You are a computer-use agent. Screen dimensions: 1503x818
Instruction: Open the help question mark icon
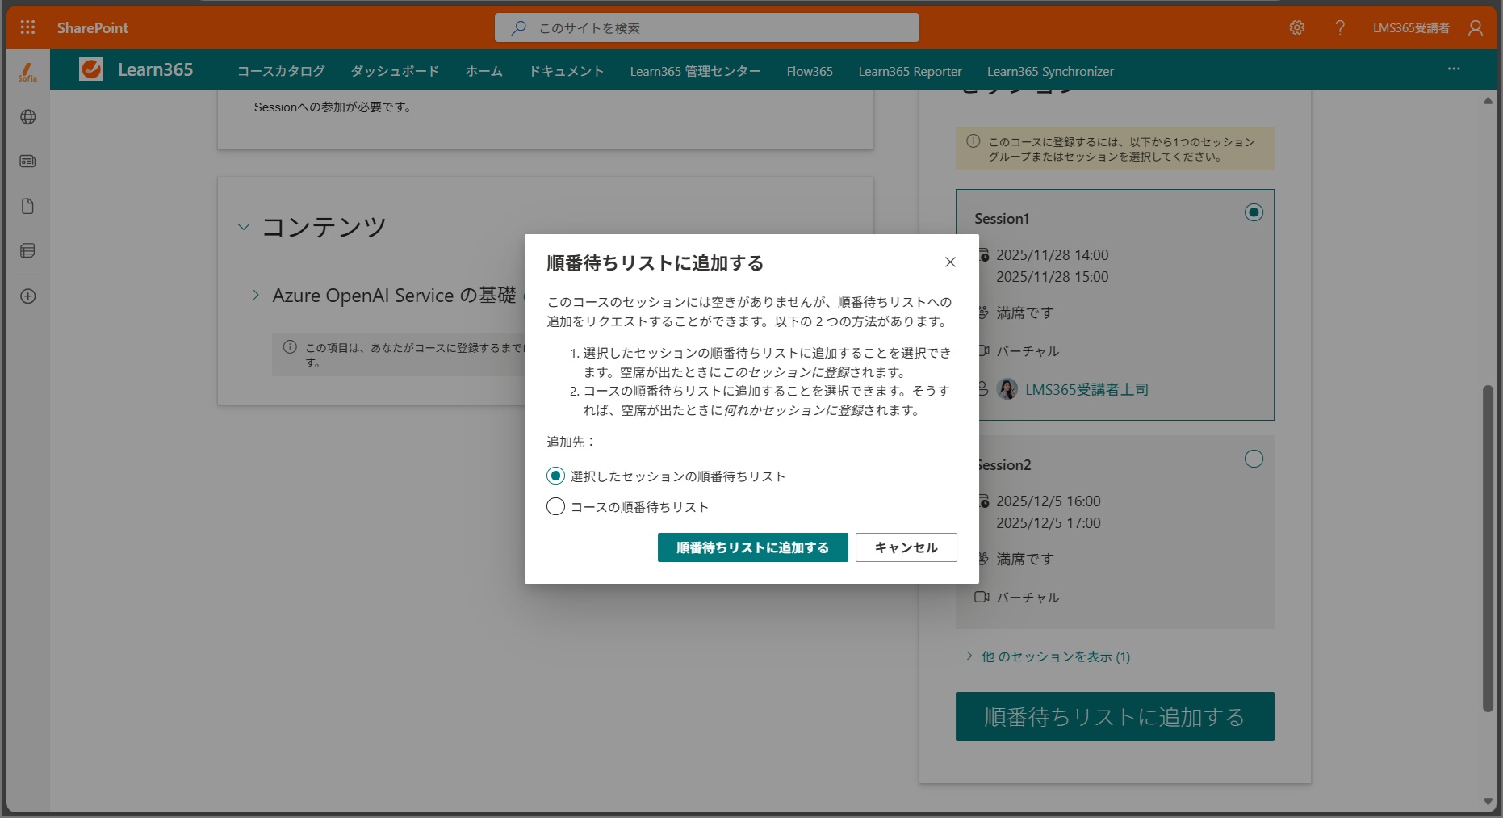point(1340,27)
